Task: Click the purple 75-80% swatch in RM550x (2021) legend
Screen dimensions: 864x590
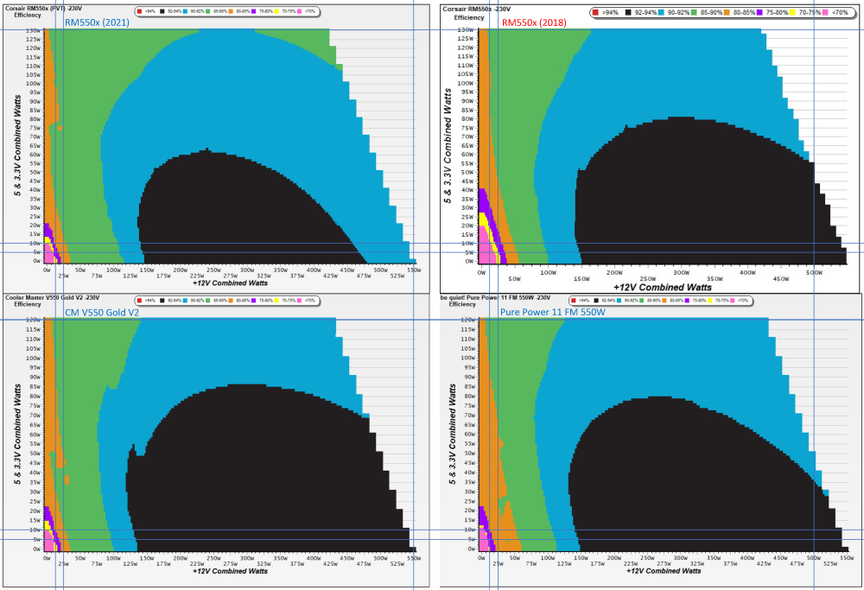Action: (x=253, y=11)
